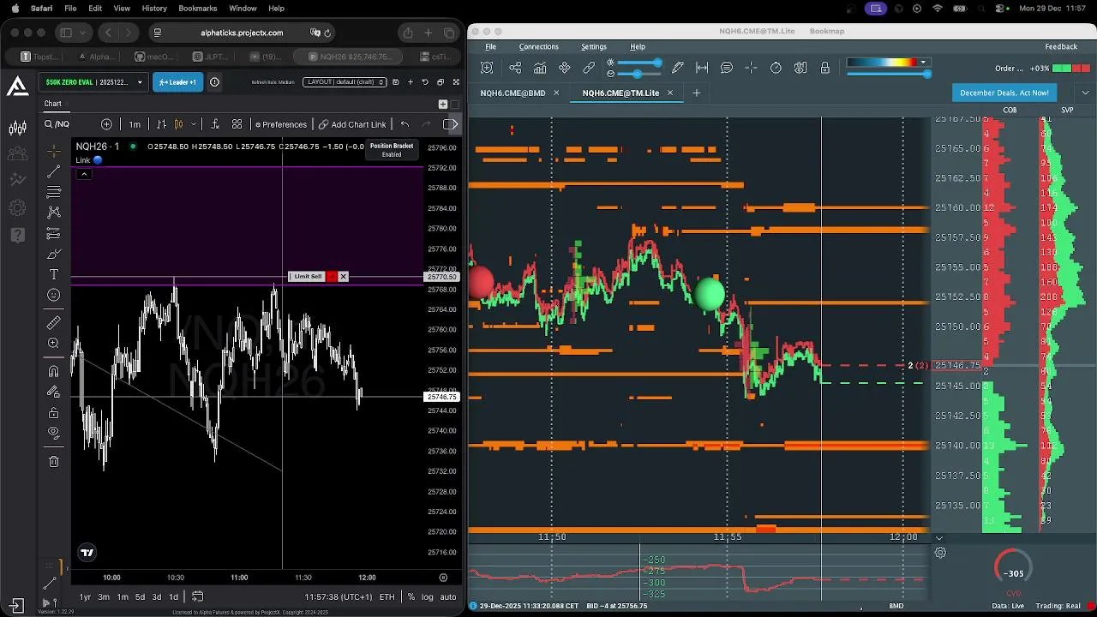Undo last chart action
This screenshot has height=617, width=1097.
(405, 124)
